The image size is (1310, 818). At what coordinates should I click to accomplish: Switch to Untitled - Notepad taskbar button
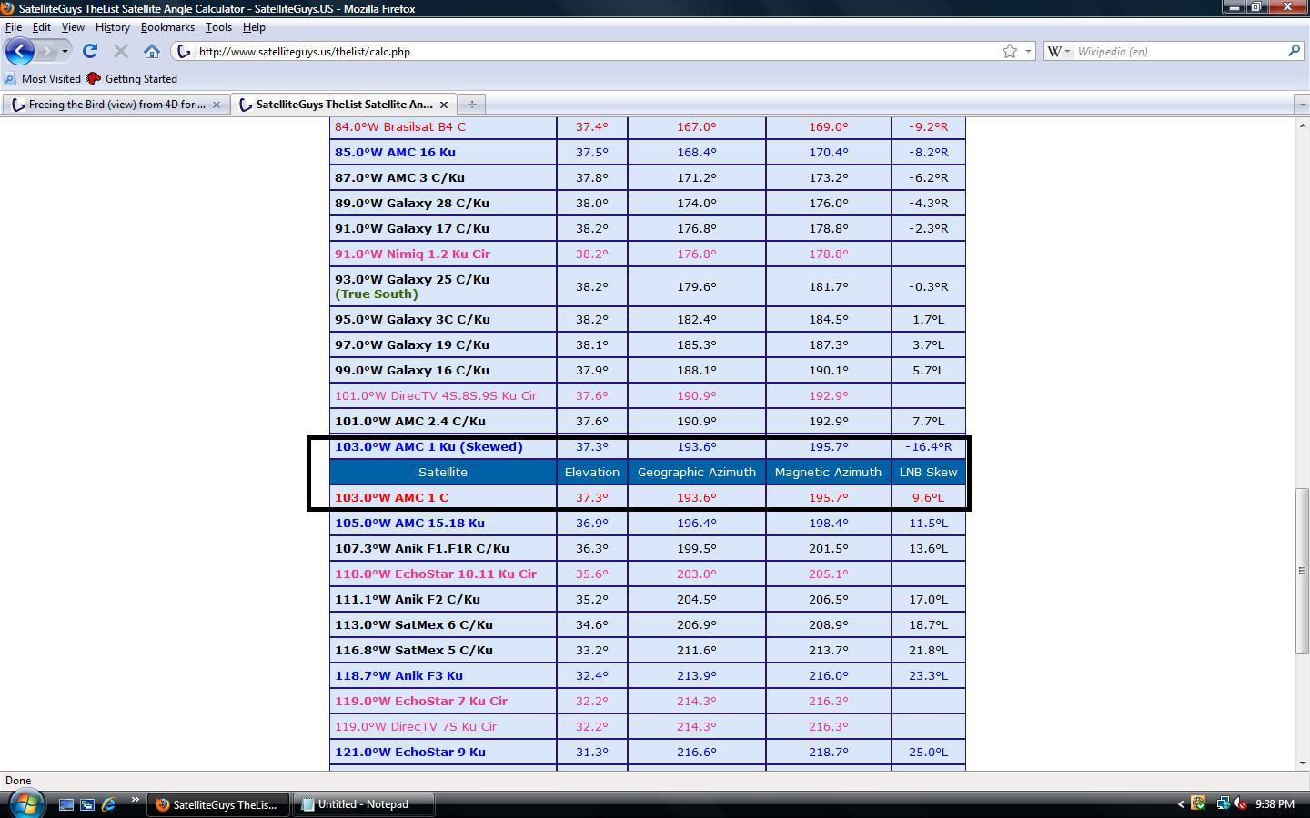pos(366,804)
